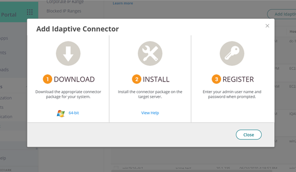Open the app grid icon beside Portal
The height and width of the screenshot is (172, 296).
point(30,12)
